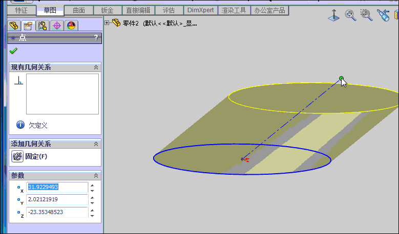
Task: Click the previous view icon
Action: 383,15
